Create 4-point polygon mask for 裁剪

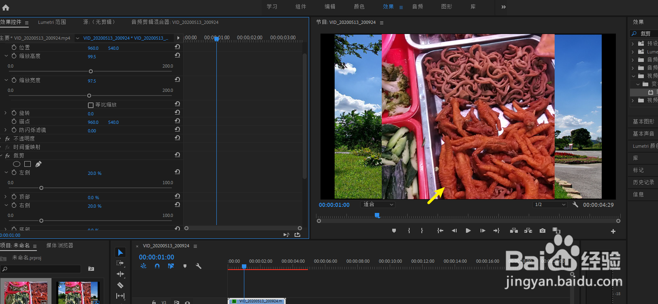tap(28, 164)
